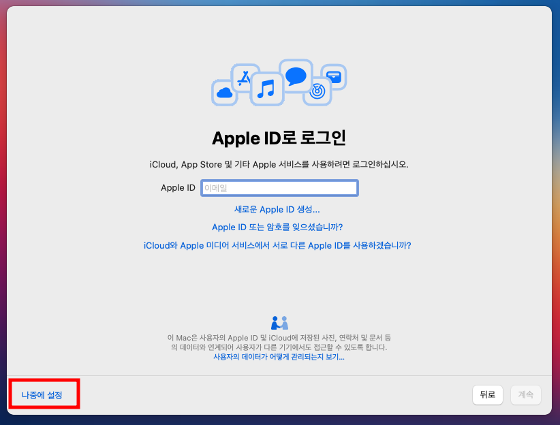Click the iCloud cloud icon
Screen dimensions: 560x425
click(x=225, y=93)
